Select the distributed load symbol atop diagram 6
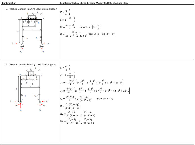Image resolution: width=195 pixels, height=145 pixels. 30,73
